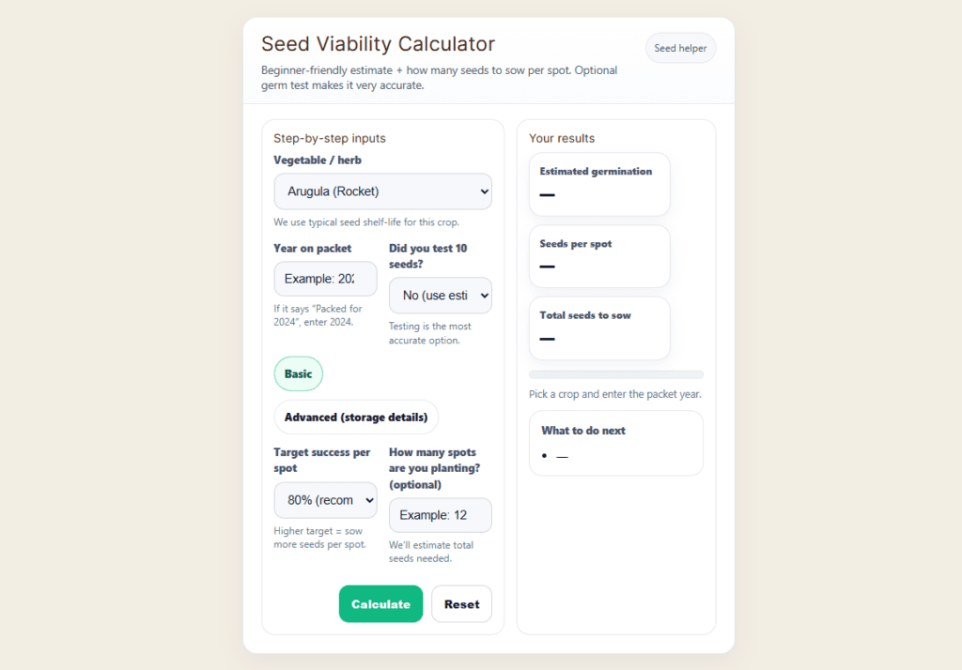Click the Seed helper badge
The image size is (962, 670).
680,48
